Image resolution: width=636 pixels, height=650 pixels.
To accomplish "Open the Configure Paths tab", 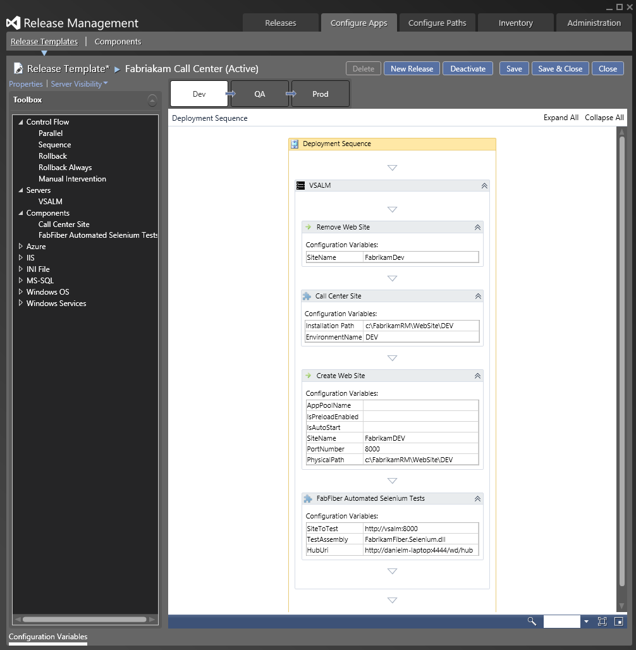I will pos(437,23).
